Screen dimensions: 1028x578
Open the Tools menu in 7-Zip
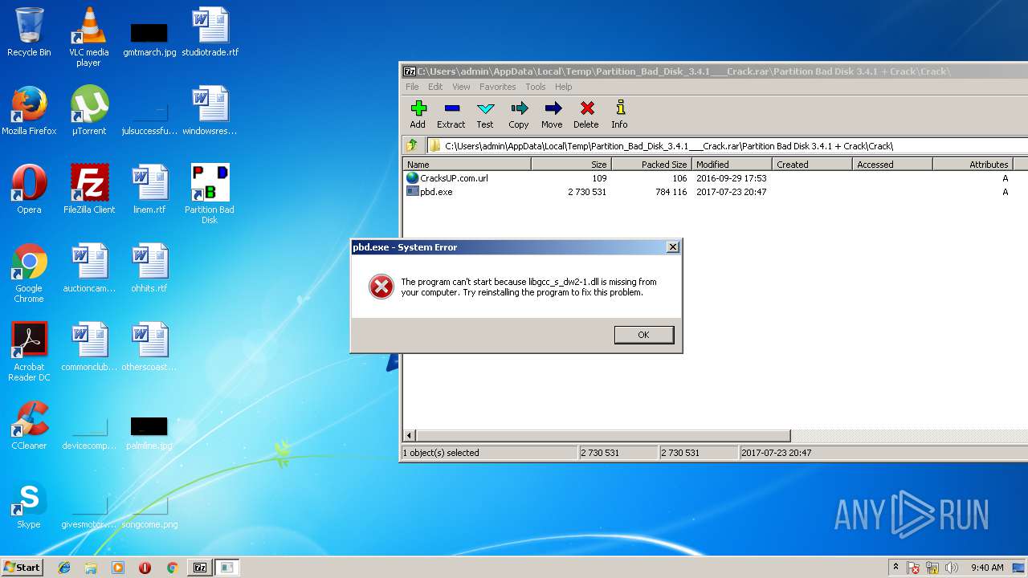(536, 87)
